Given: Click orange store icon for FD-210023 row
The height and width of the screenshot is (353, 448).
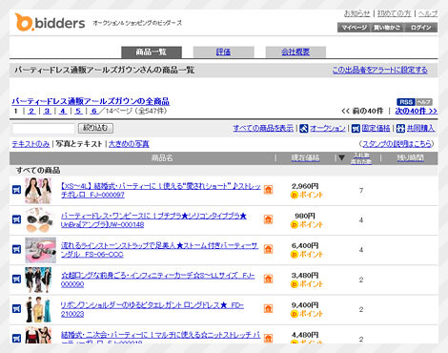Looking at the screenshot, I should click(268, 308).
